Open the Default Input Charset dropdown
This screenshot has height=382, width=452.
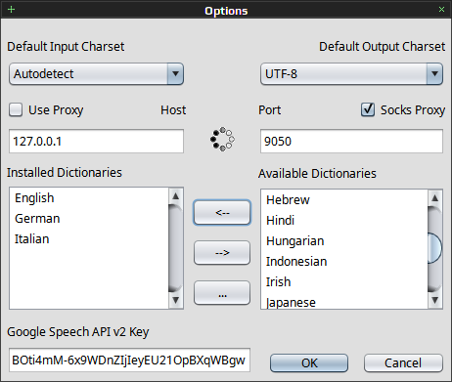96,74
